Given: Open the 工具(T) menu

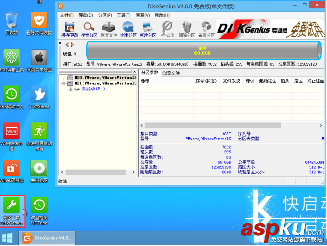Looking at the screenshot, I should [x=123, y=15].
